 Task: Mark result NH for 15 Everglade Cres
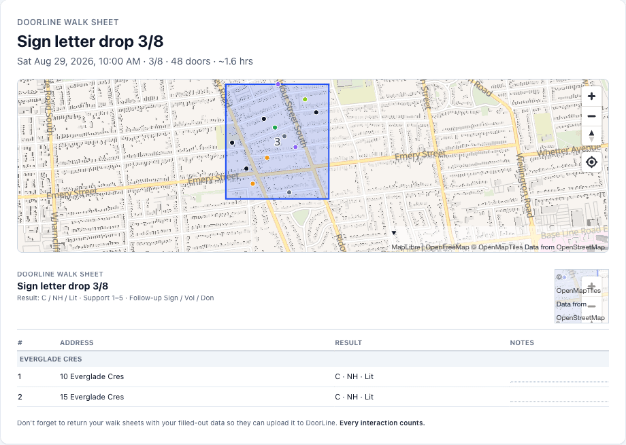(352, 397)
